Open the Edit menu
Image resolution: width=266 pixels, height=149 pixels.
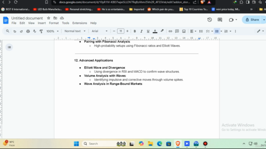tap(22, 23)
